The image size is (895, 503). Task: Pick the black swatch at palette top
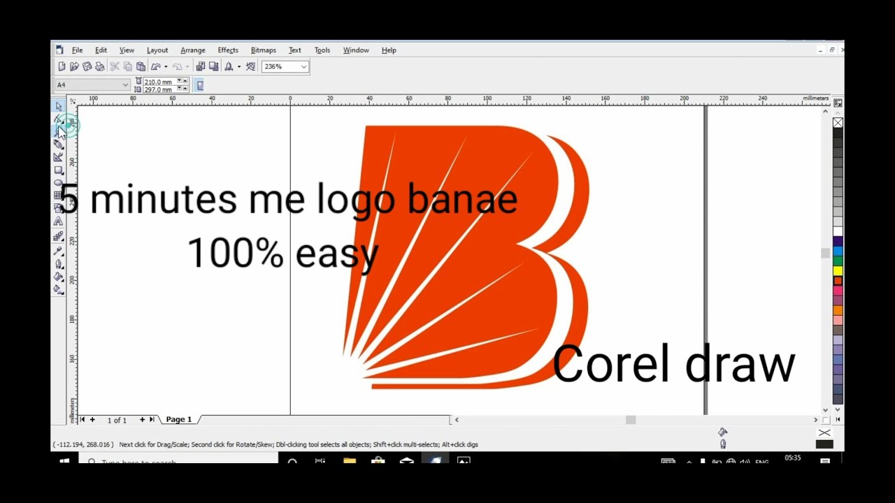[838, 133]
